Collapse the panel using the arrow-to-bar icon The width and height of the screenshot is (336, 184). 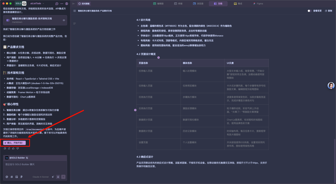pyautogui.click(x=73, y=4)
